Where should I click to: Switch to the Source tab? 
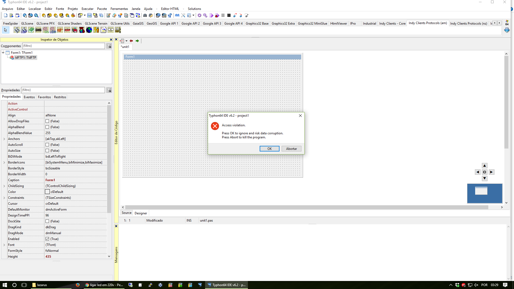(x=127, y=213)
